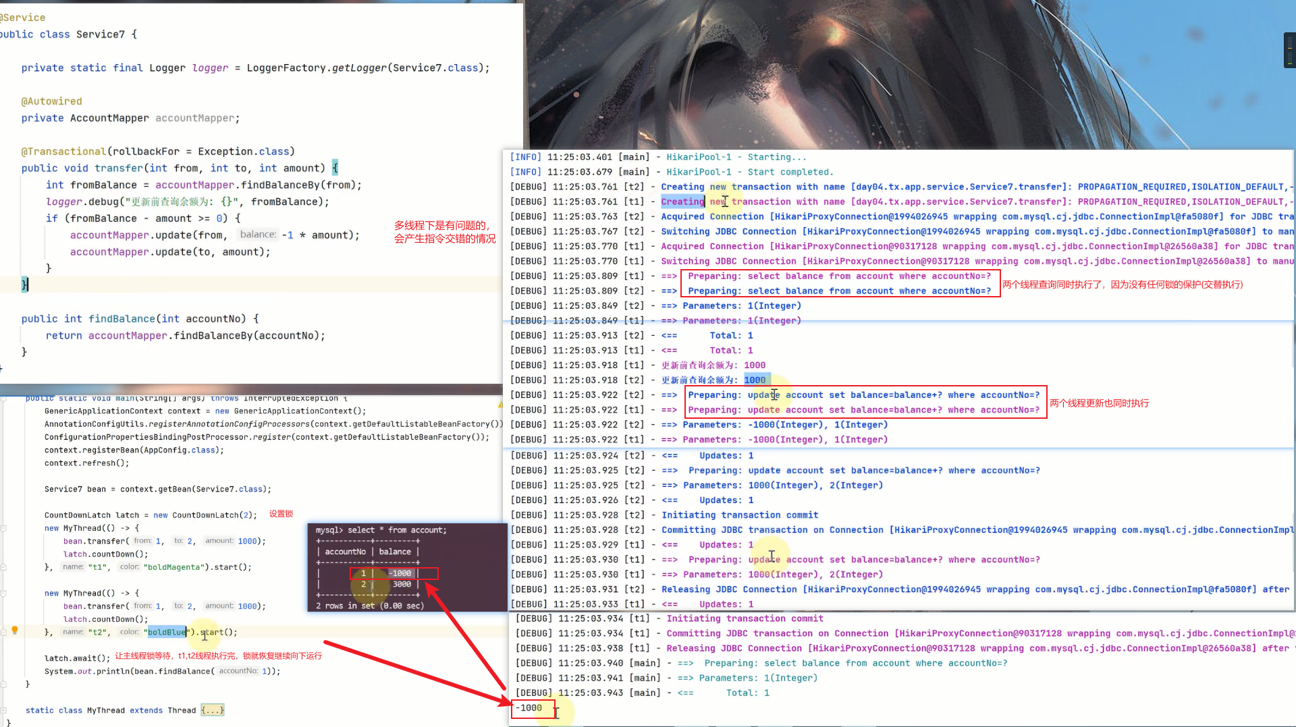Image resolution: width=1296 pixels, height=727 pixels.
Task: Click the "balance:" inlay hint in update call
Action: [258, 235]
